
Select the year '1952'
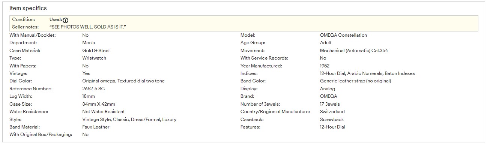tap(325, 66)
